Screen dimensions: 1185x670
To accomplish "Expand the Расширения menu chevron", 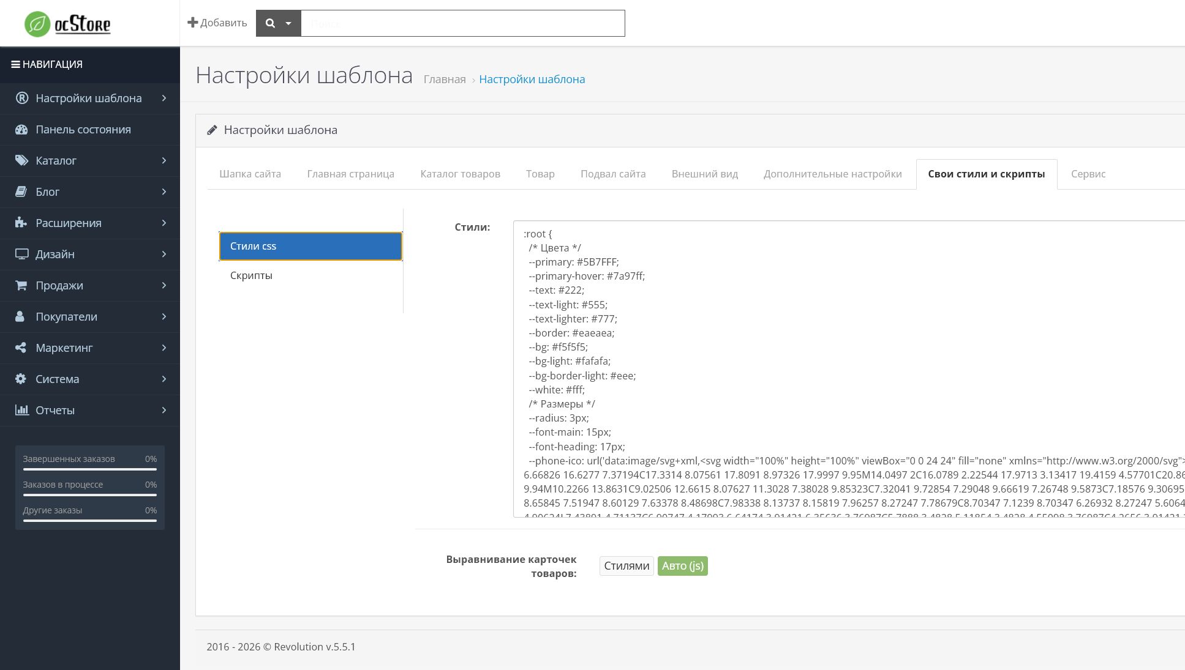I will pos(164,223).
